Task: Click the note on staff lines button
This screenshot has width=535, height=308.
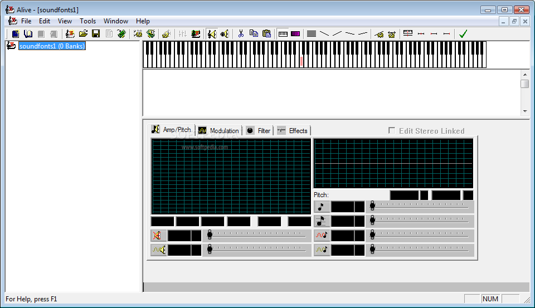Action: (322, 221)
